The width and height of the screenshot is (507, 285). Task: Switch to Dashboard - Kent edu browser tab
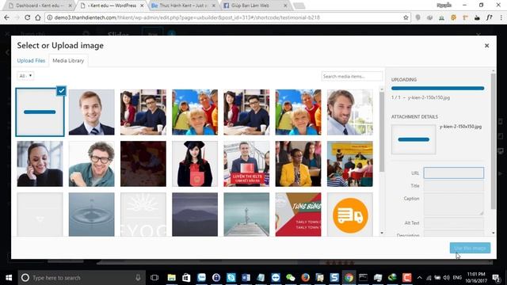[40, 6]
